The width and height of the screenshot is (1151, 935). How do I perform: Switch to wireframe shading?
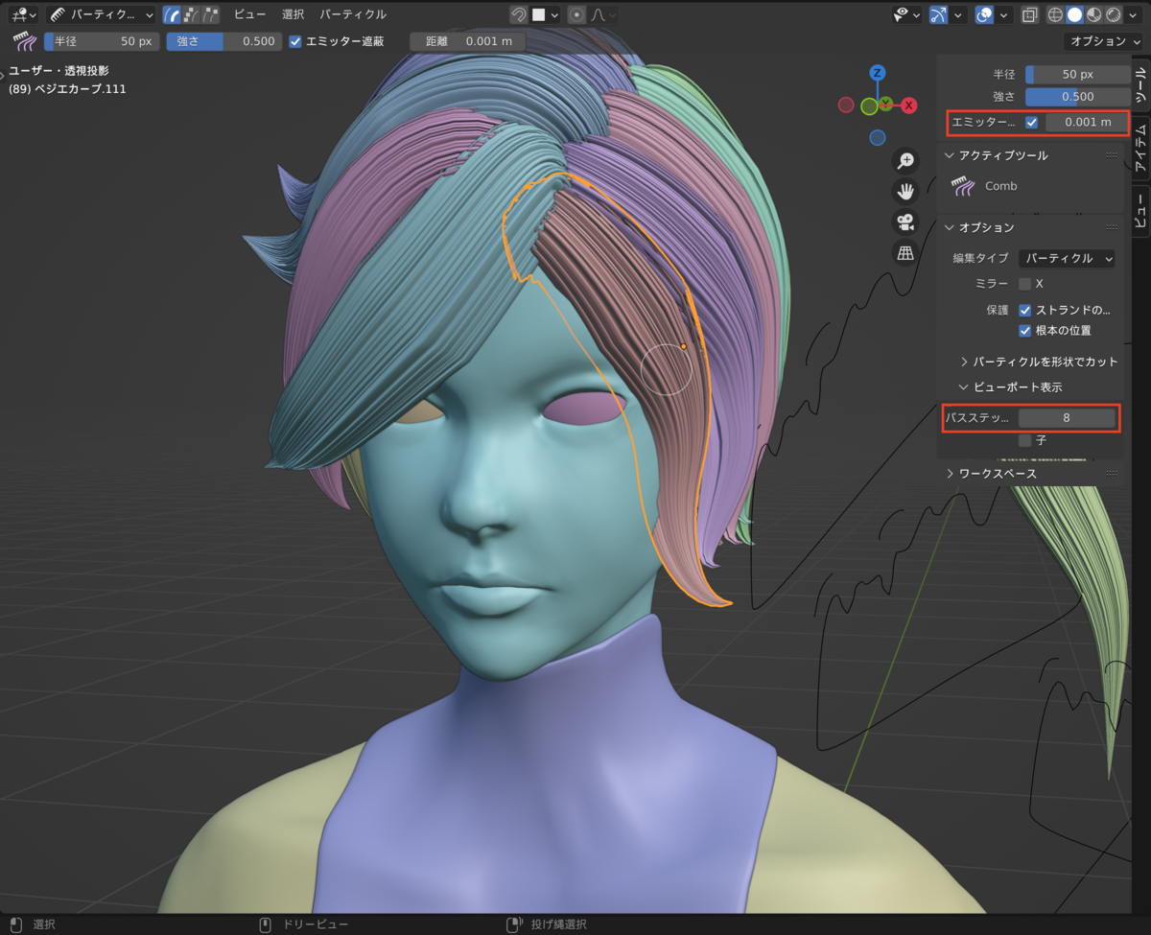pyautogui.click(x=1056, y=14)
